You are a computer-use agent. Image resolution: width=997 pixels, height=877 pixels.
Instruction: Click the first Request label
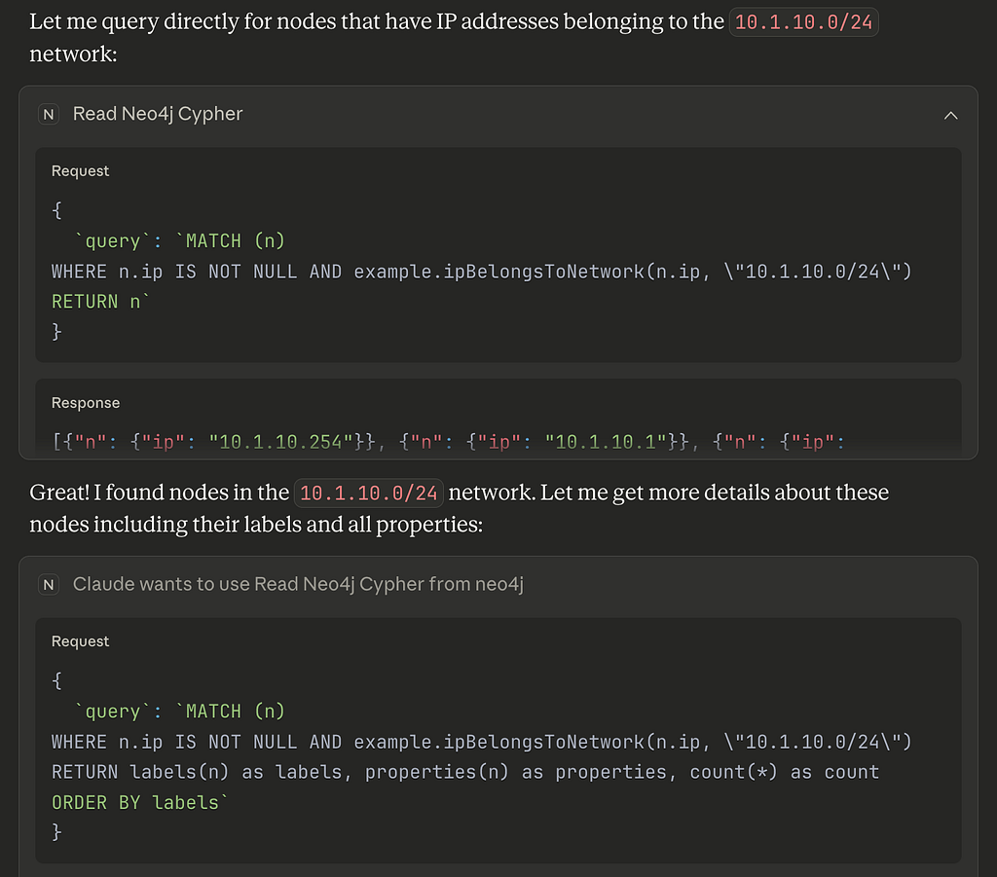point(80,171)
